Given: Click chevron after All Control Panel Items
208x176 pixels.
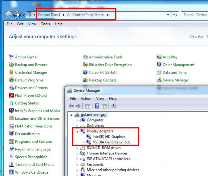Looking at the screenshot, I should [x=108, y=15].
